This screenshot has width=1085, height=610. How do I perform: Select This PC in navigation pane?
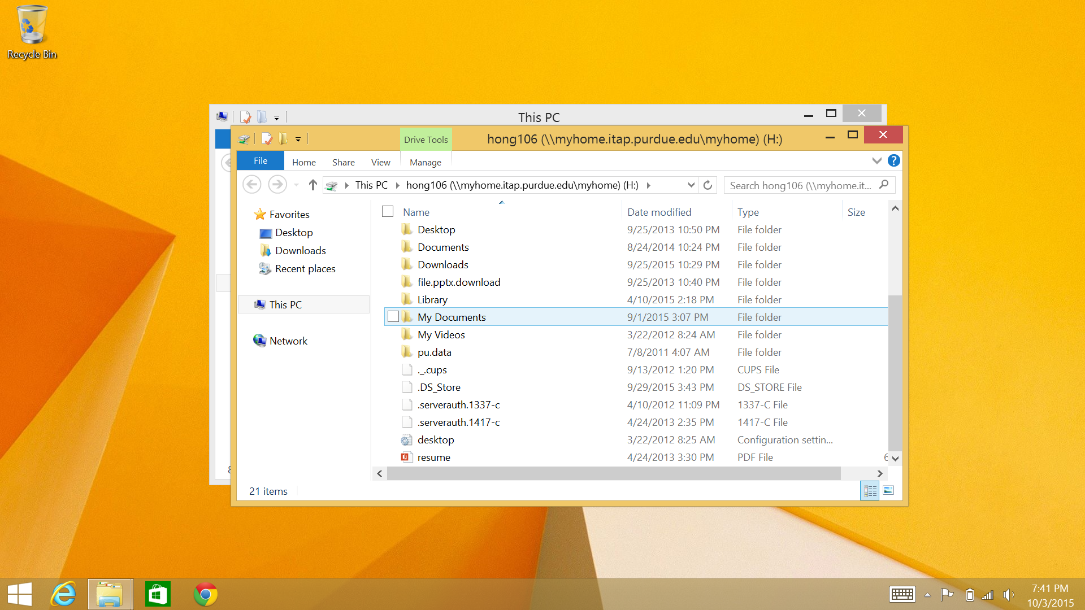point(304,304)
